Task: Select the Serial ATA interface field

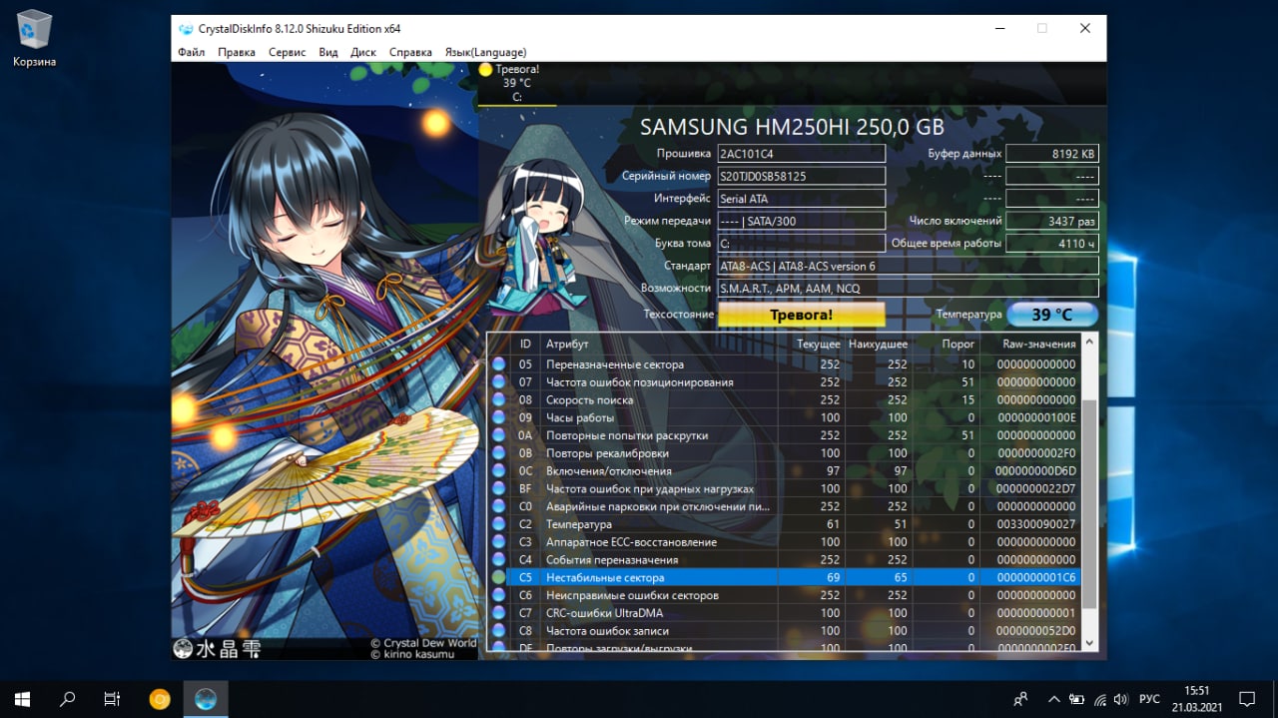Action: tap(802, 199)
